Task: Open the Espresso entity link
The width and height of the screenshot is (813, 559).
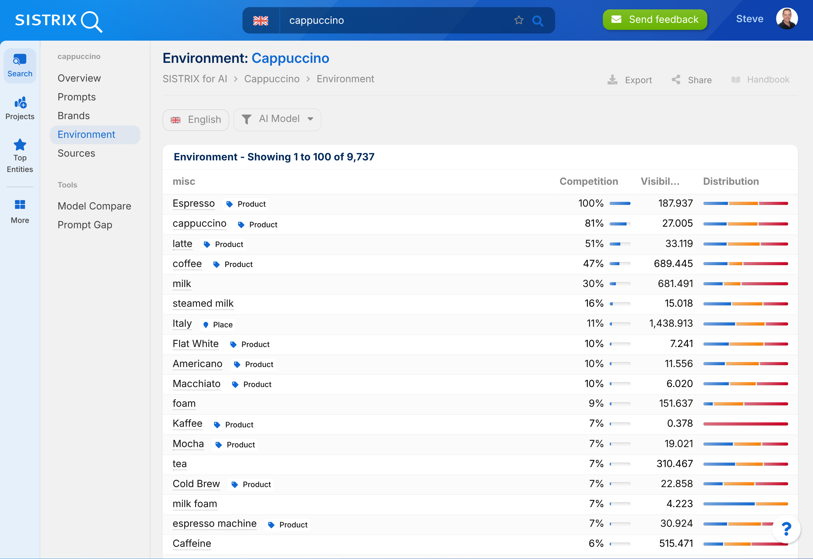Action: coord(194,204)
